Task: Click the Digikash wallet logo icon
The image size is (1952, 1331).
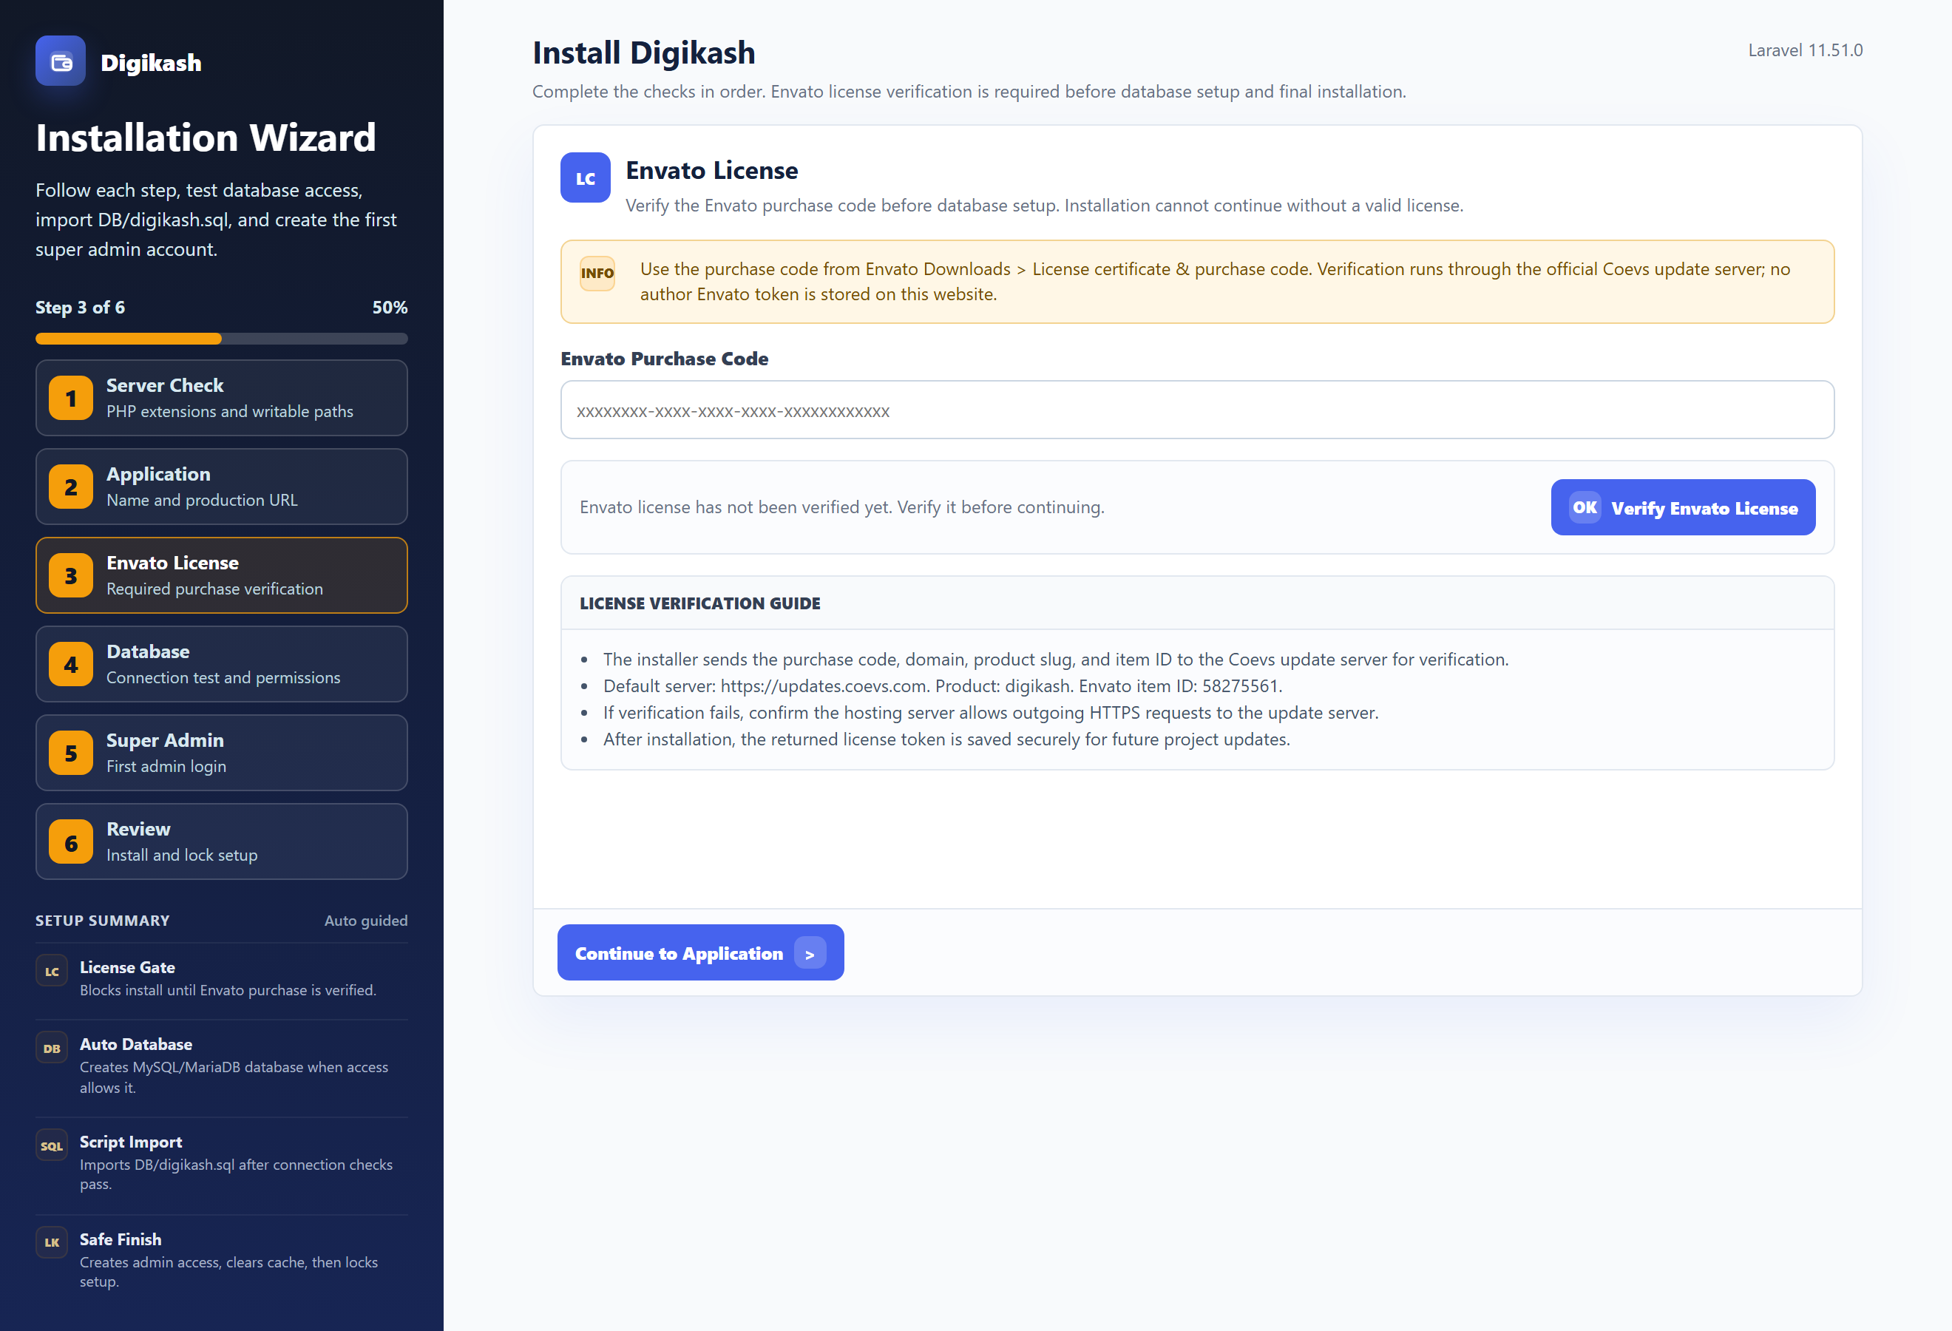Action: [61, 61]
